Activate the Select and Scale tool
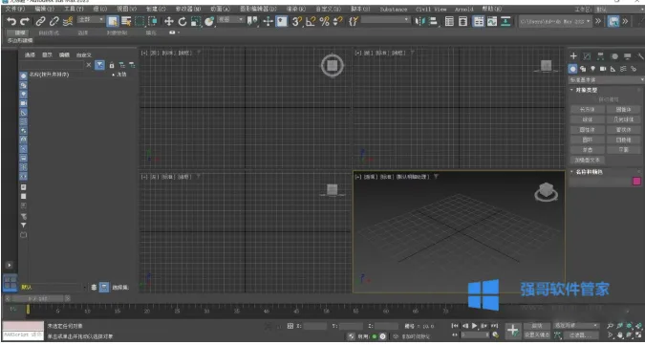The height and width of the screenshot is (345, 645). pos(196,21)
